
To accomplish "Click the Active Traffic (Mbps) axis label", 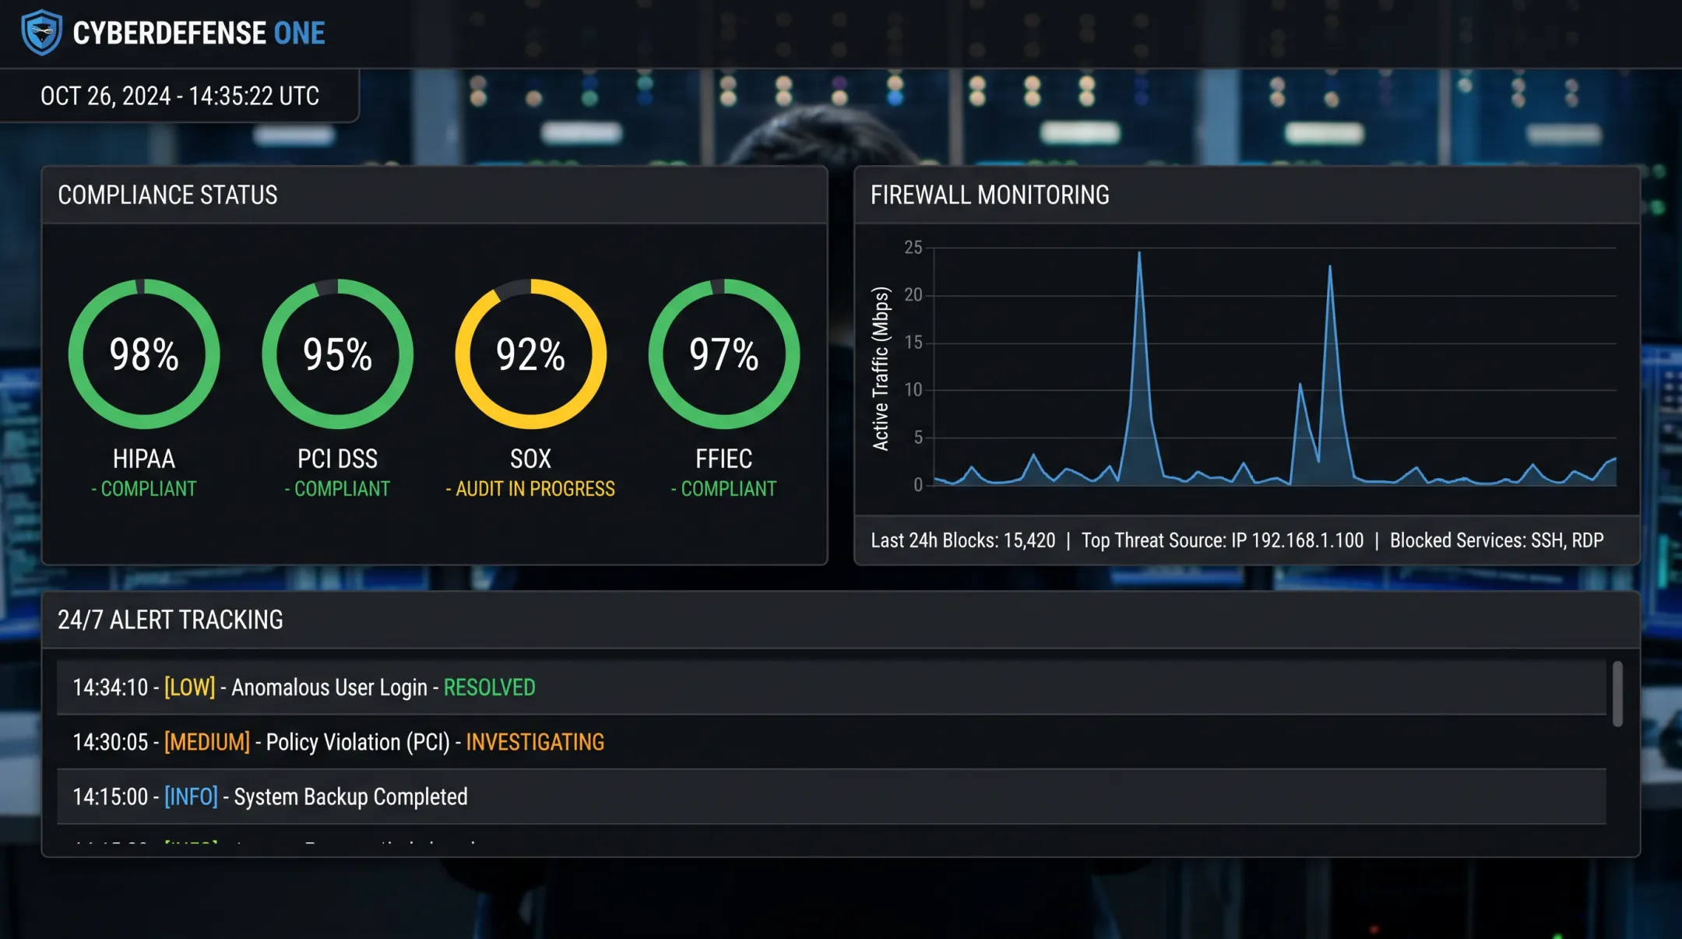I will click(x=881, y=368).
